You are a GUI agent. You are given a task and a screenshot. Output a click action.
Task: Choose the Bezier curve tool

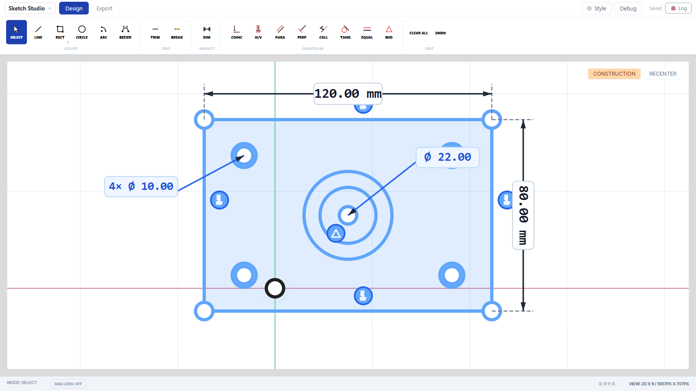click(125, 32)
